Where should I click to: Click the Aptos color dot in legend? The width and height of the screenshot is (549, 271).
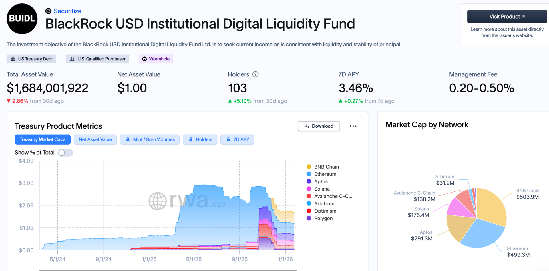(309, 181)
